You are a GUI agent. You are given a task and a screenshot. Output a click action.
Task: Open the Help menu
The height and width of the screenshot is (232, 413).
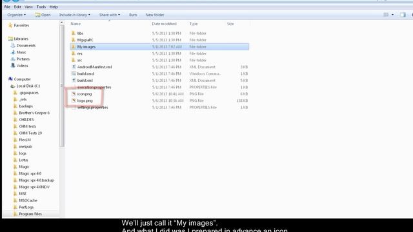tap(54, 7)
